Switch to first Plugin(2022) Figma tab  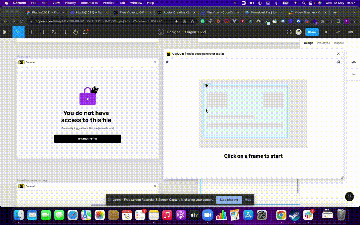[x=45, y=12]
